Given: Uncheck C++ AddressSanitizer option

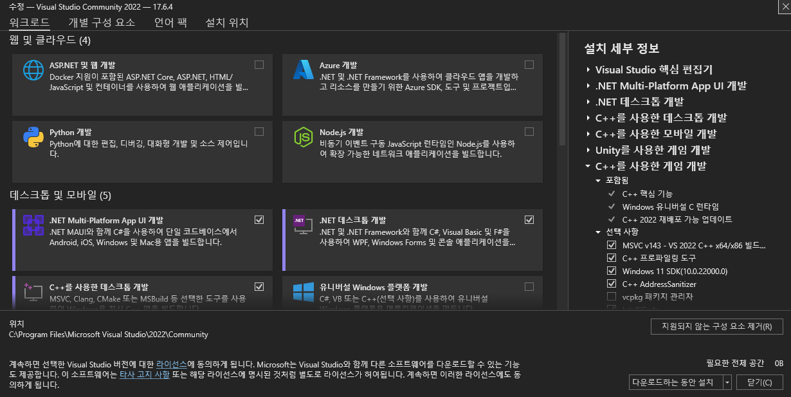Looking at the screenshot, I should point(612,284).
